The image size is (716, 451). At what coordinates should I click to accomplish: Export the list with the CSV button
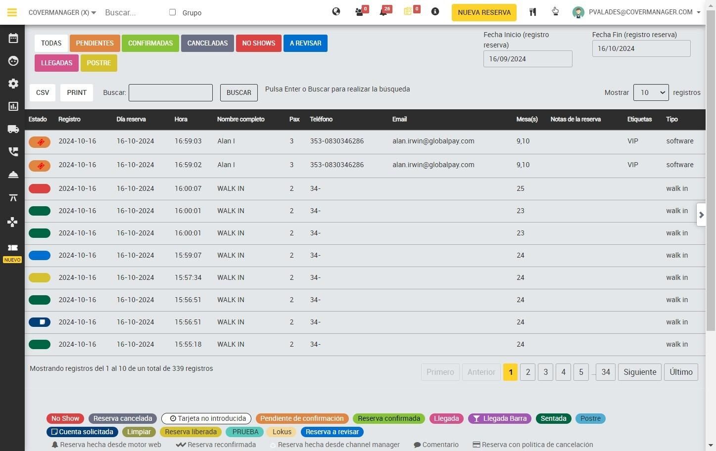(x=43, y=92)
